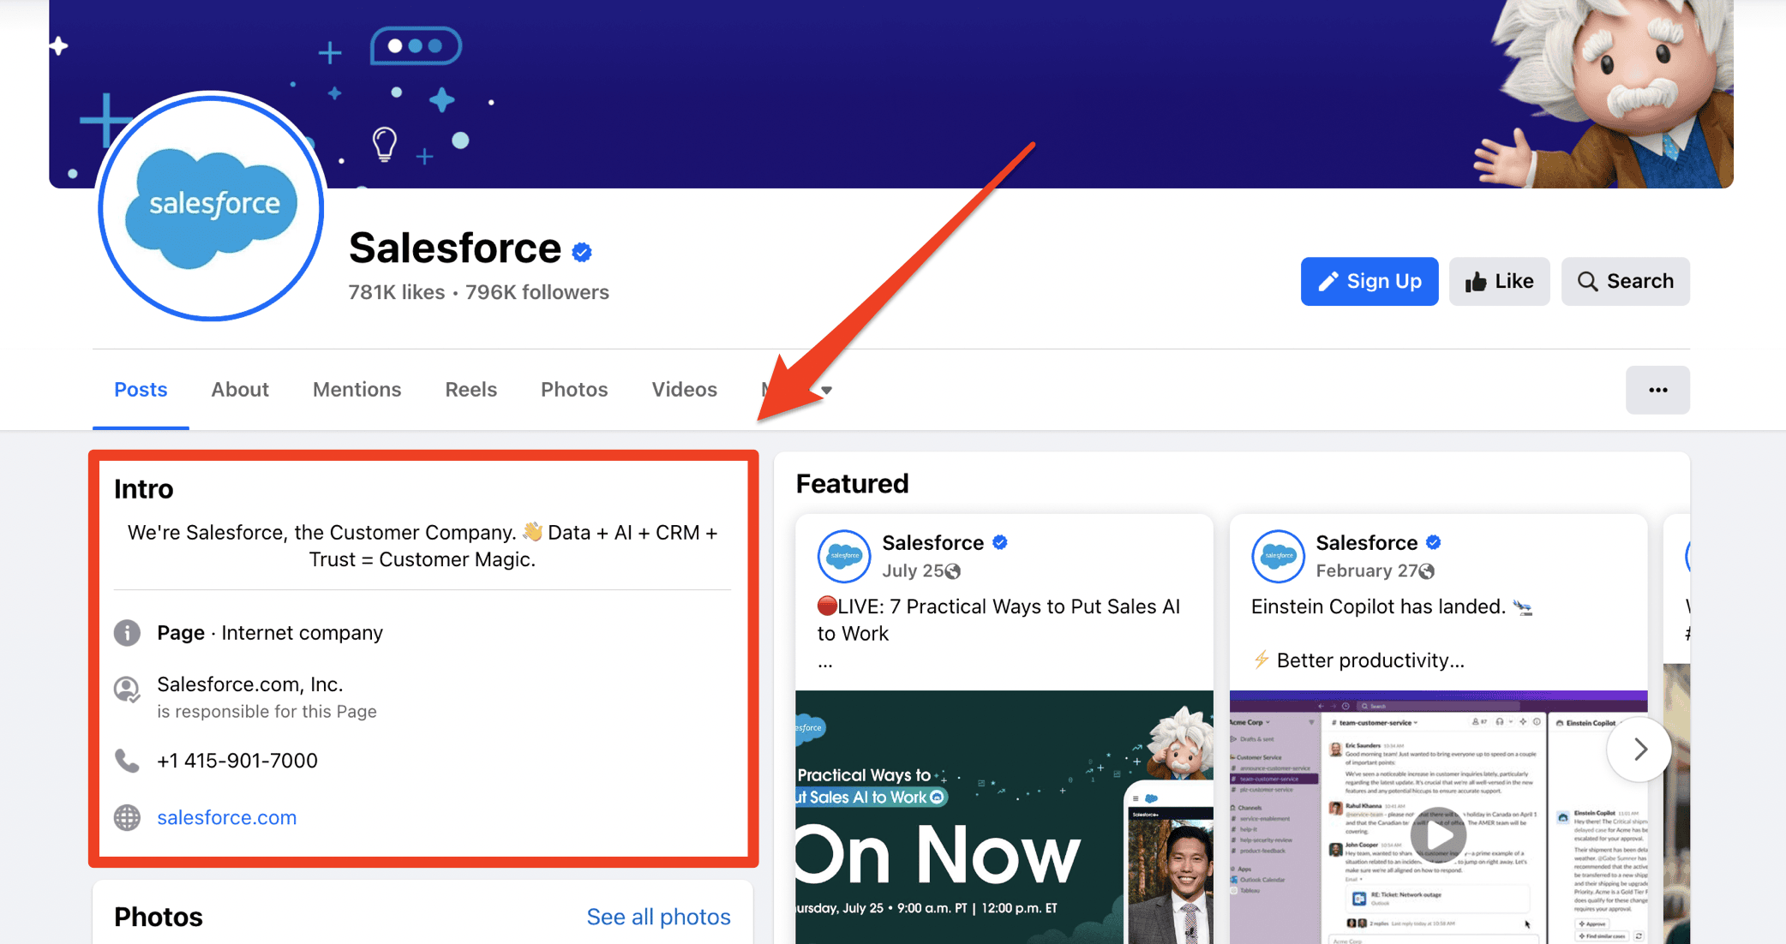Expand the More tabs dropdown arrow
Viewport: 1786px width, 944px height.
(x=826, y=391)
